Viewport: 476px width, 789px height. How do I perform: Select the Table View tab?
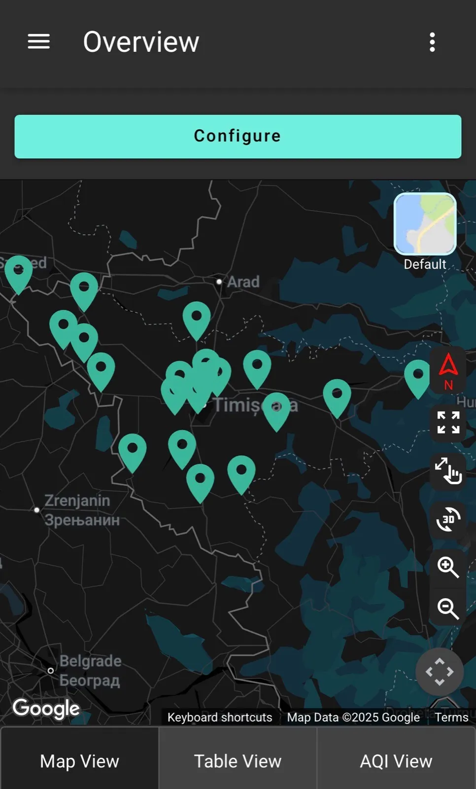pyautogui.click(x=238, y=761)
